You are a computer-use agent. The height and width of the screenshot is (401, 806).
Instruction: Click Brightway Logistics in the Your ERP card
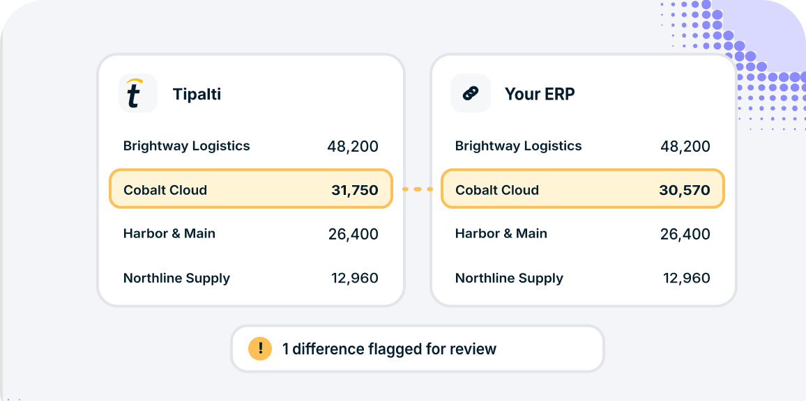click(x=519, y=146)
